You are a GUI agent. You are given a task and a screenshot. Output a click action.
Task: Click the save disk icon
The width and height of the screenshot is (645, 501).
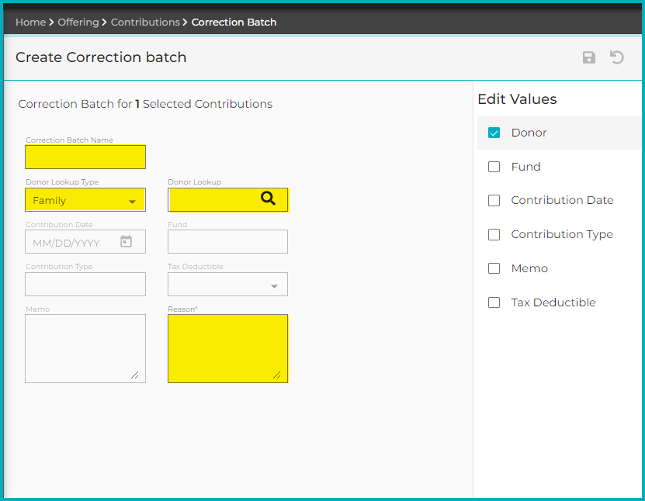point(589,57)
